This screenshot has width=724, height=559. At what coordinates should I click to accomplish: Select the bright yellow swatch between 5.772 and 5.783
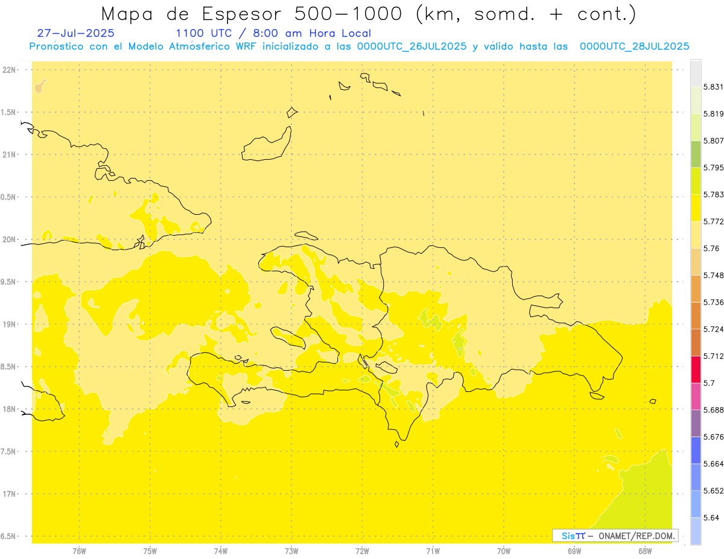click(696, 207)
